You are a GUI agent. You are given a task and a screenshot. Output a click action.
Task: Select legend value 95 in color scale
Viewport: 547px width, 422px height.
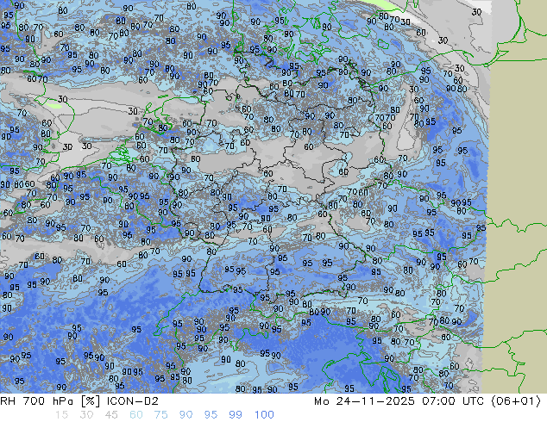(211, 415)
